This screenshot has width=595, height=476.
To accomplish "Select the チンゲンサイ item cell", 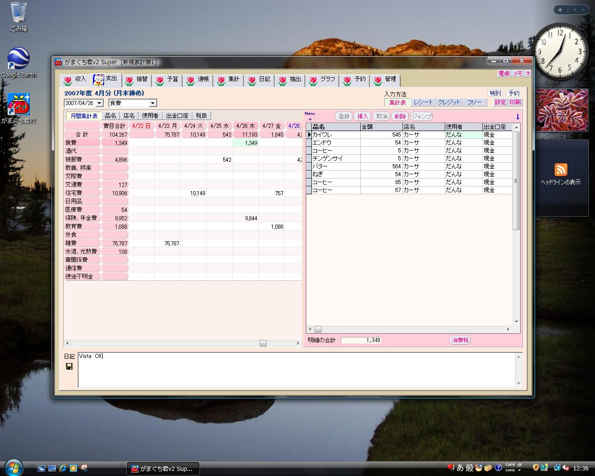I will coord(336,159).
